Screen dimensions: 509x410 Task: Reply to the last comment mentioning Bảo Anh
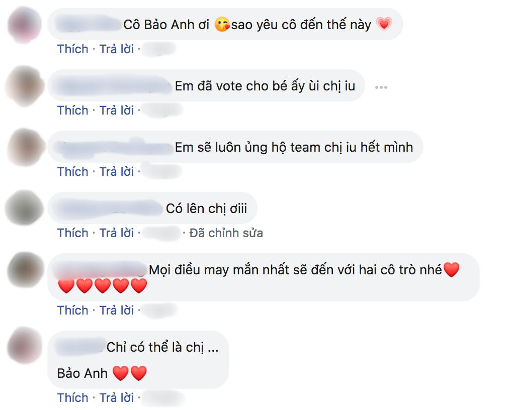117,398
